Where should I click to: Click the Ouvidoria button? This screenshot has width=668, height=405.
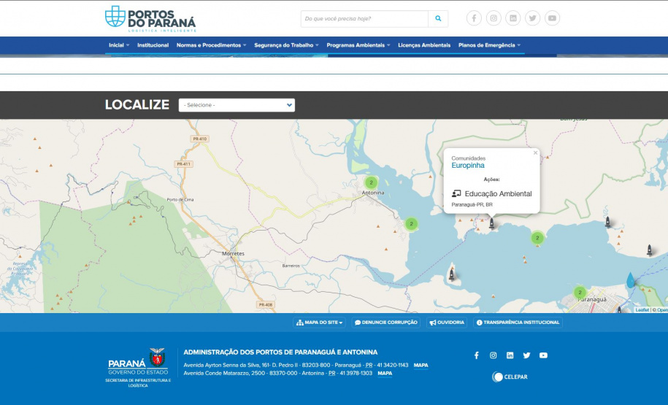pos(447,323)
